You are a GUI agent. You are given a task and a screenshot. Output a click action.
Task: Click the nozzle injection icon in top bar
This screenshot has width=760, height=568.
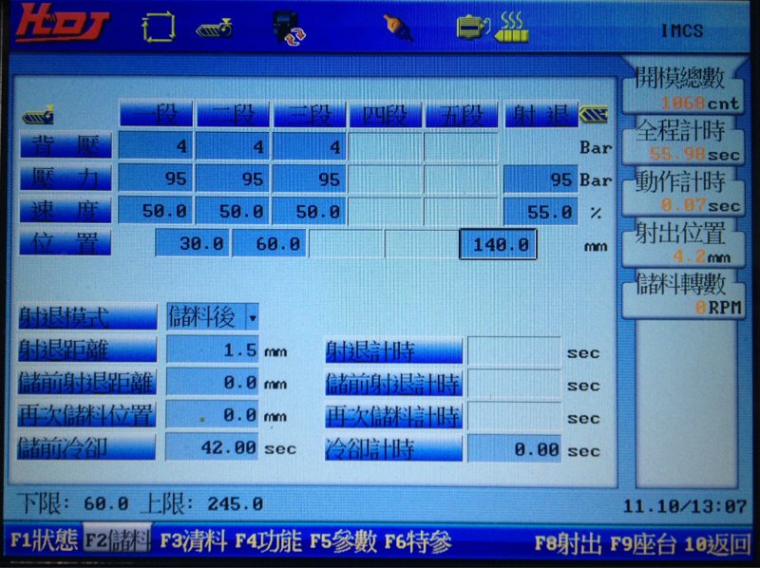tap(398, 27)
